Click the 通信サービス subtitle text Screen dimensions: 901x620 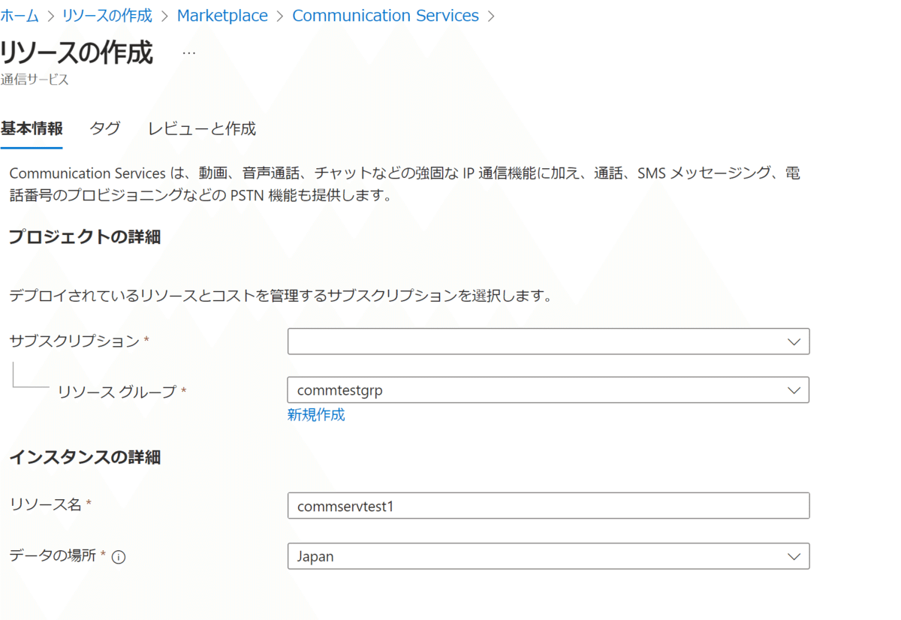pos(35,79)
